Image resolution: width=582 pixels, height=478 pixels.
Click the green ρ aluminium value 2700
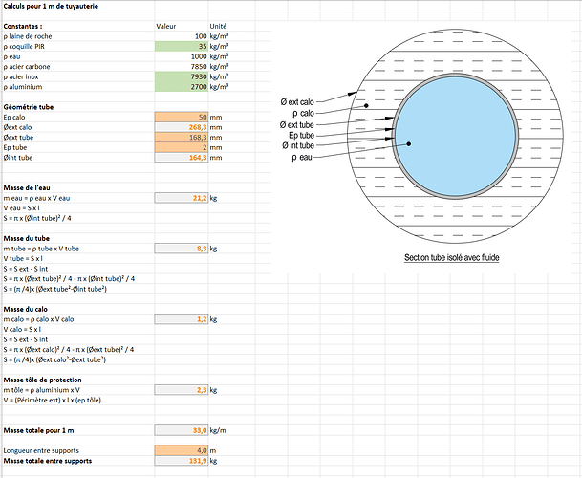(182, 87)
